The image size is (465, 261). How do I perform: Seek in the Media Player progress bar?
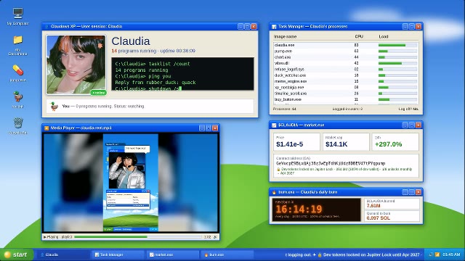(x=138, y=237)
